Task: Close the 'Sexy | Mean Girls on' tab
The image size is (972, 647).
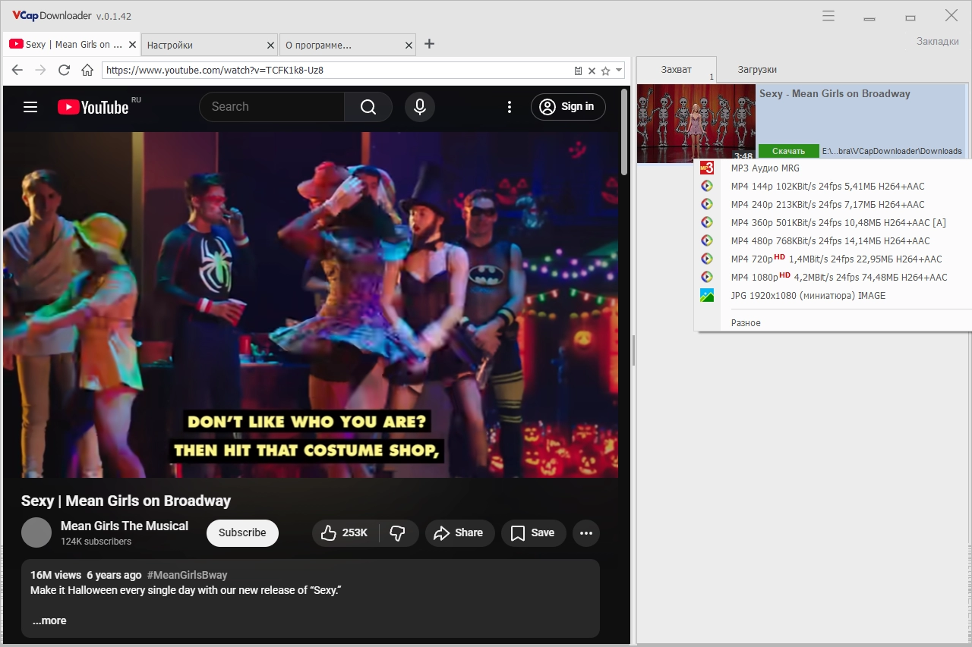Action: (x=133, y=45)
